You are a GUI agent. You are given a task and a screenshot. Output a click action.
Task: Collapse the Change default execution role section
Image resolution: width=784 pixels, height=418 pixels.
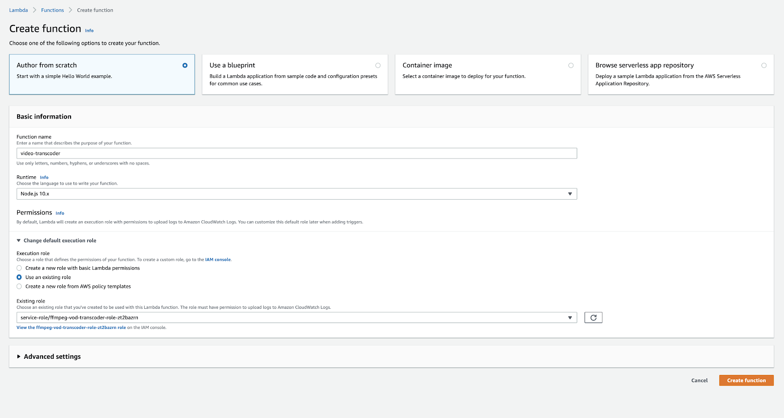tap(56, 240)
